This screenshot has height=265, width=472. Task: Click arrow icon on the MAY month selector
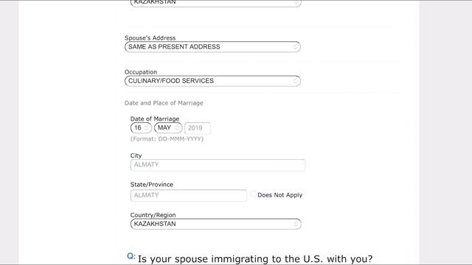pyautogui.click(x=177, y=128)
